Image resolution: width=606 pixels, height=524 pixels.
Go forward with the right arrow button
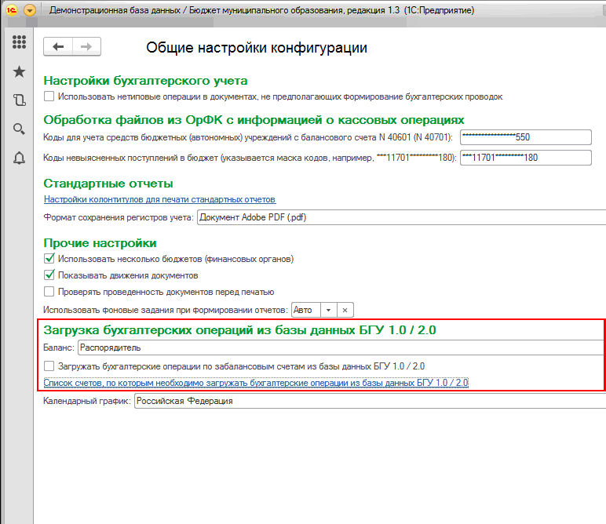[86, 47]
